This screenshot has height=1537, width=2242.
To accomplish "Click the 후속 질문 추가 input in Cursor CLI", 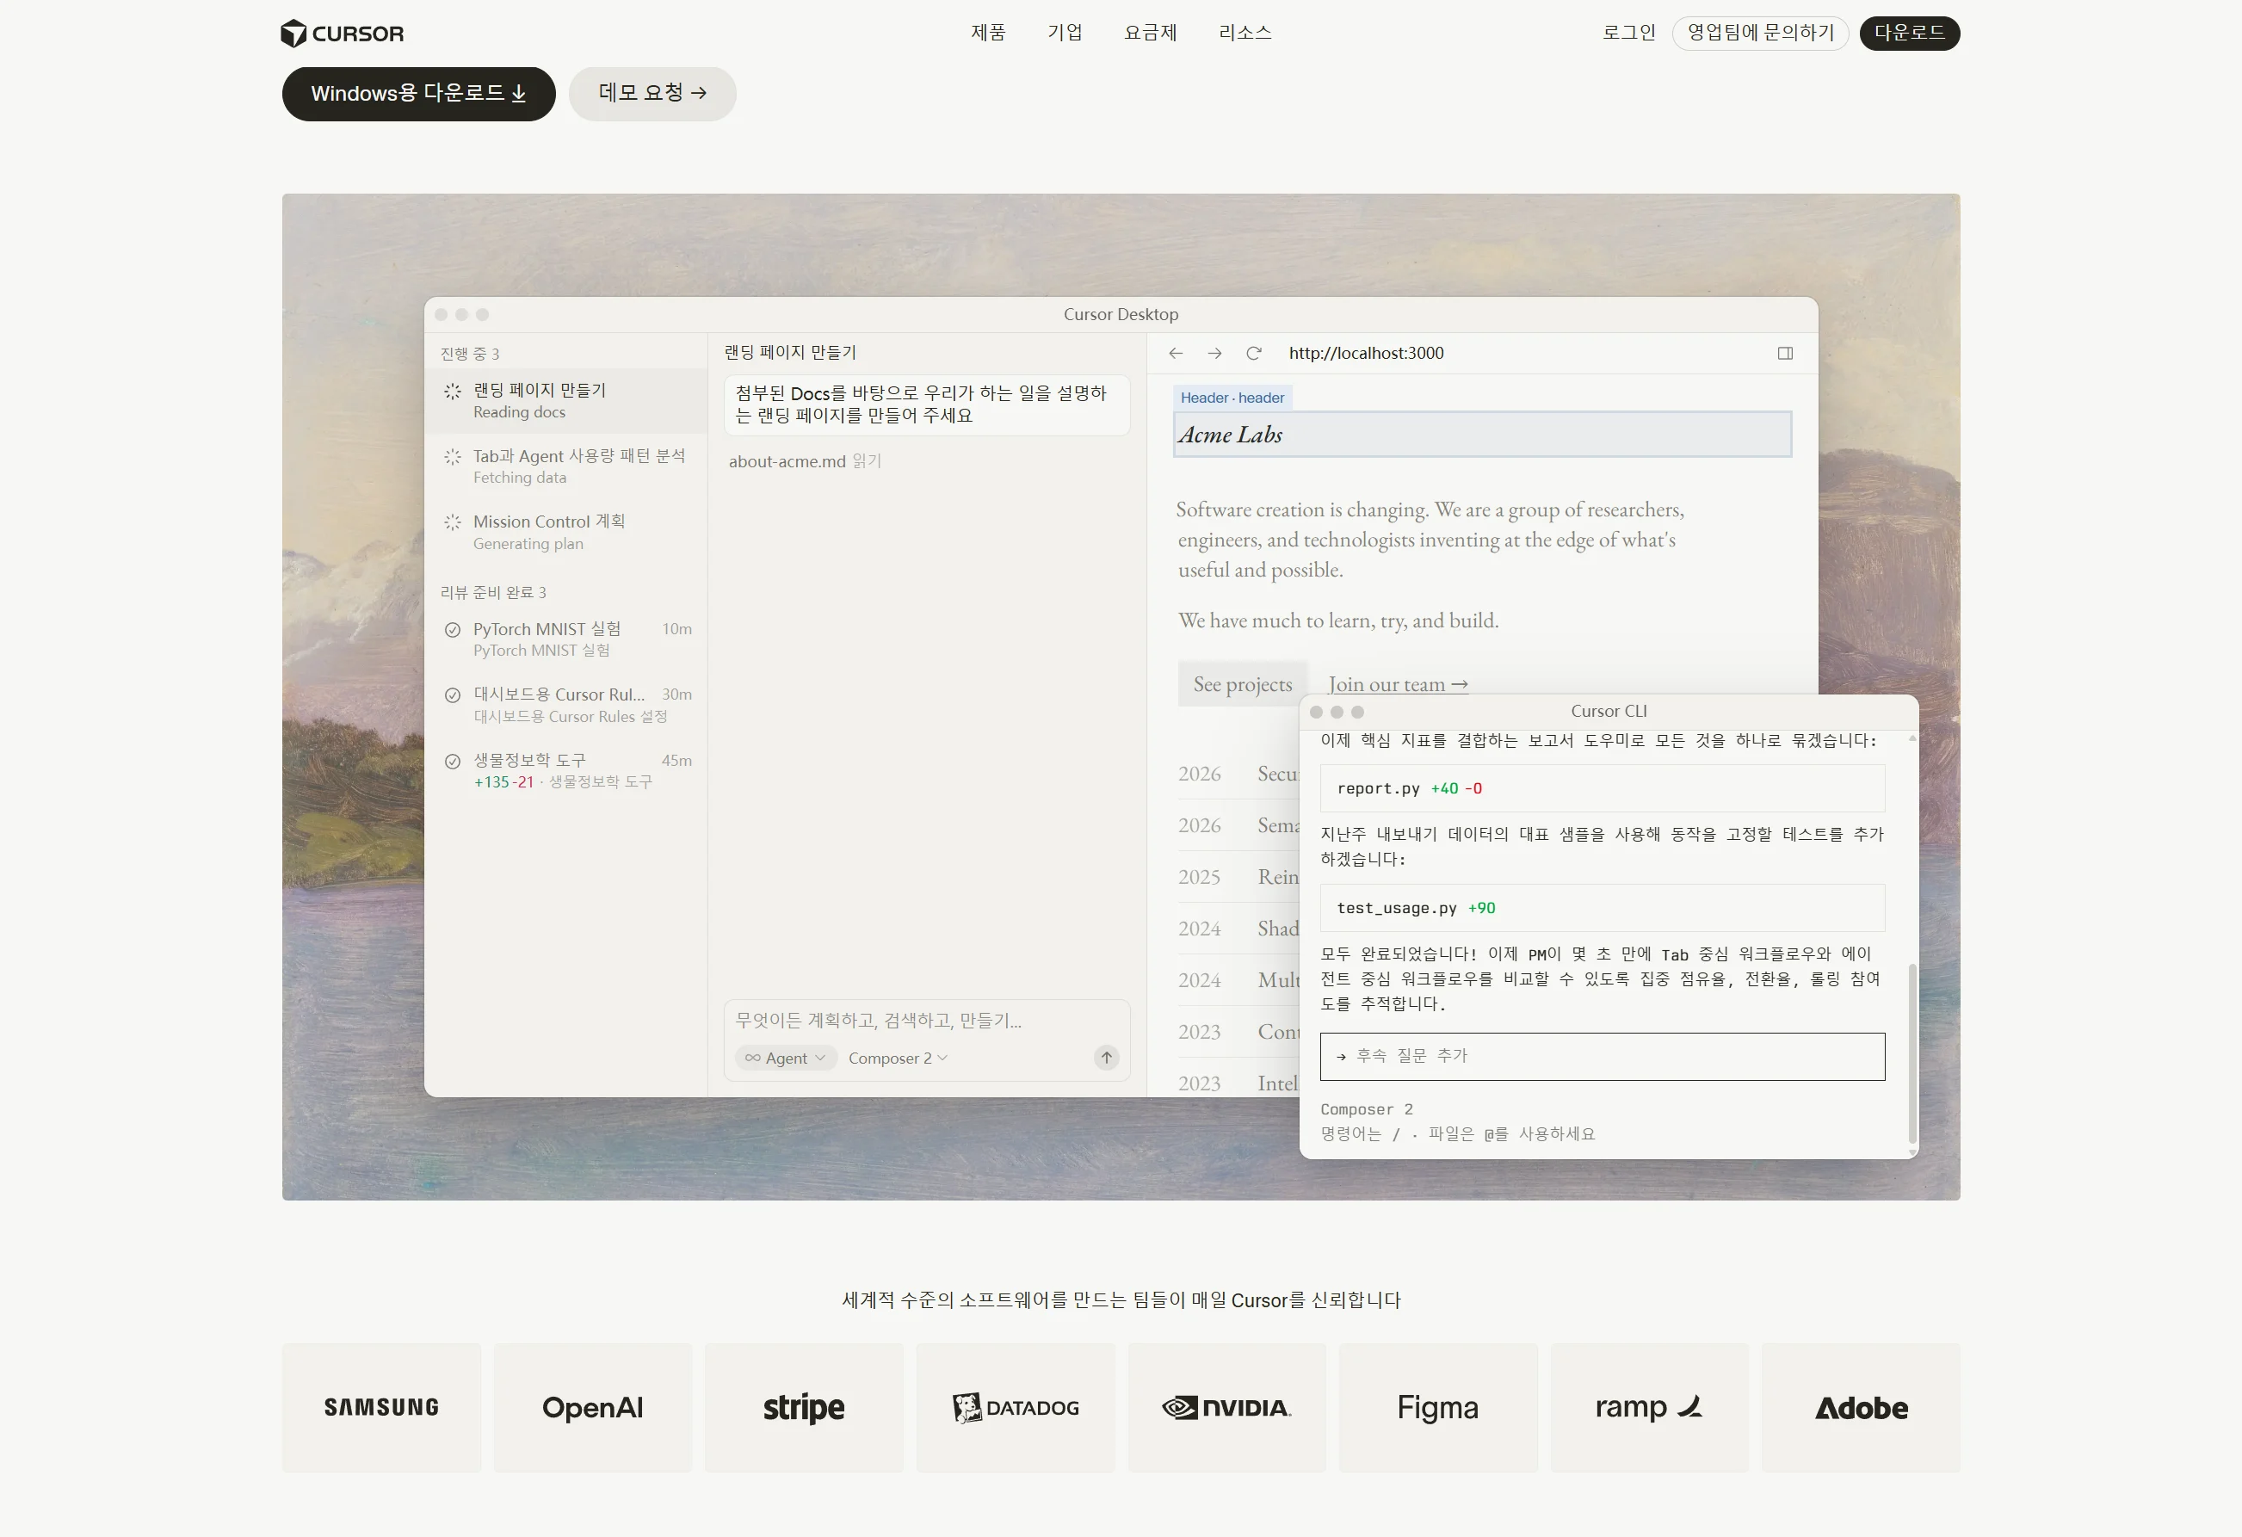I will pyautogui.click(x=1603, y=1057).
